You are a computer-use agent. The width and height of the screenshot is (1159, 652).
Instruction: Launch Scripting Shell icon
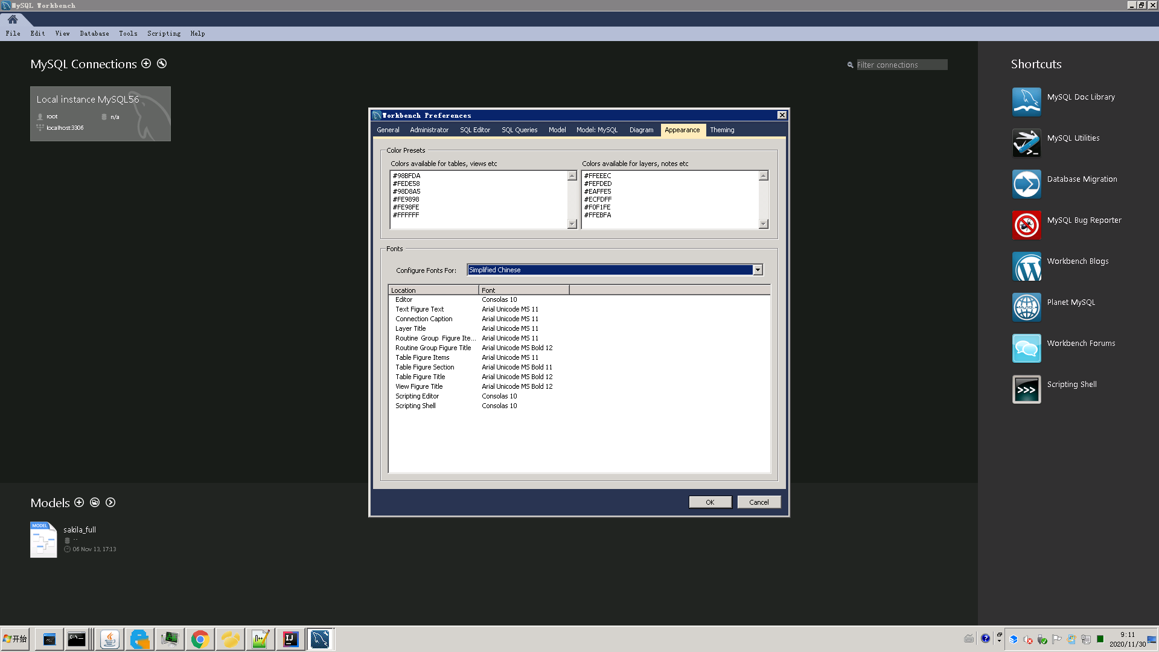(x=1026, y=389)
